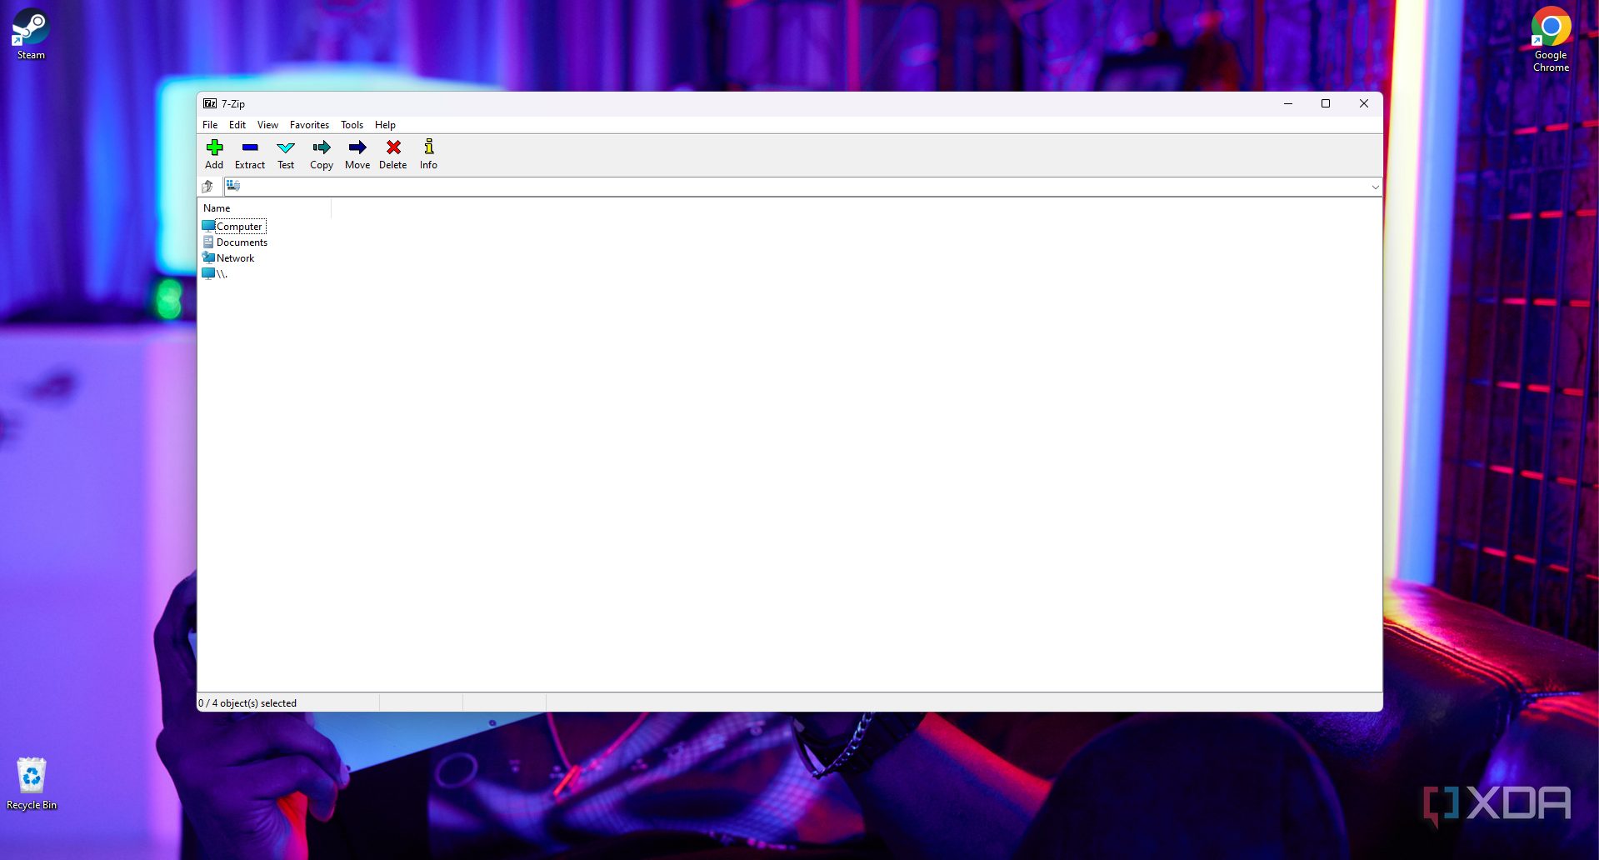Click the Computer row's monitor icon
The width and height of the screenshot is (1599, 860).
[x=208, y=226]
